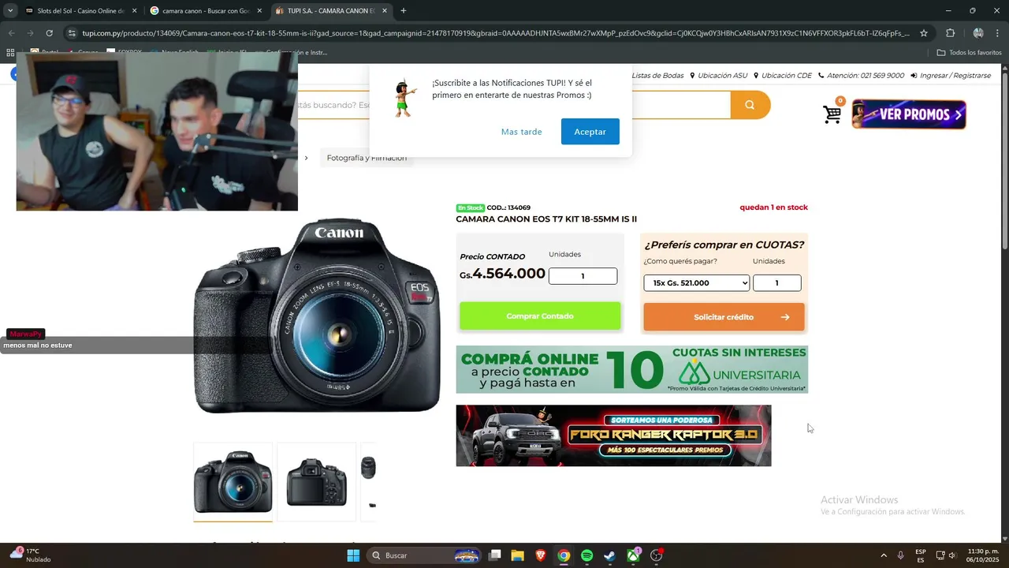Image resolution: width=1009 pixels, height=568 pixels.
Task: Open the shopping cart icon
Action: 832,114
